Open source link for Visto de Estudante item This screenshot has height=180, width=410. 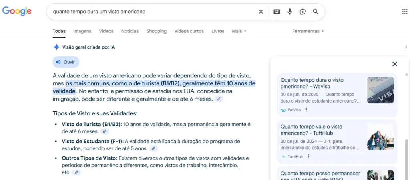(x=153, y=148)
